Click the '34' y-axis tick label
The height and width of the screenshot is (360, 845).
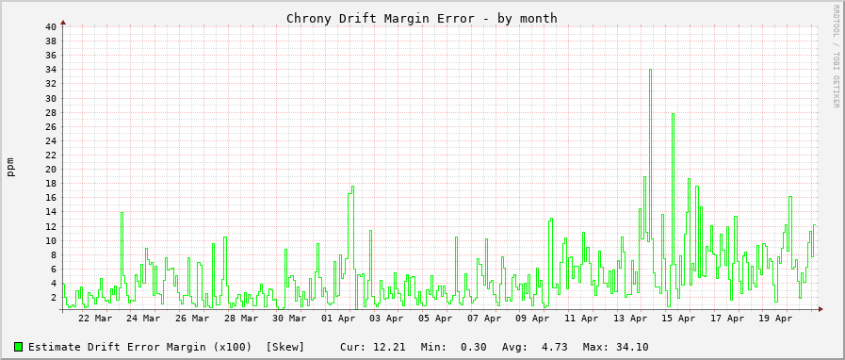click(51, 70)
